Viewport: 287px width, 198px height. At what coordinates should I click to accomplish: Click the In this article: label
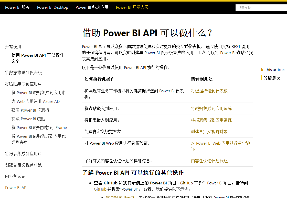[273, 70]
